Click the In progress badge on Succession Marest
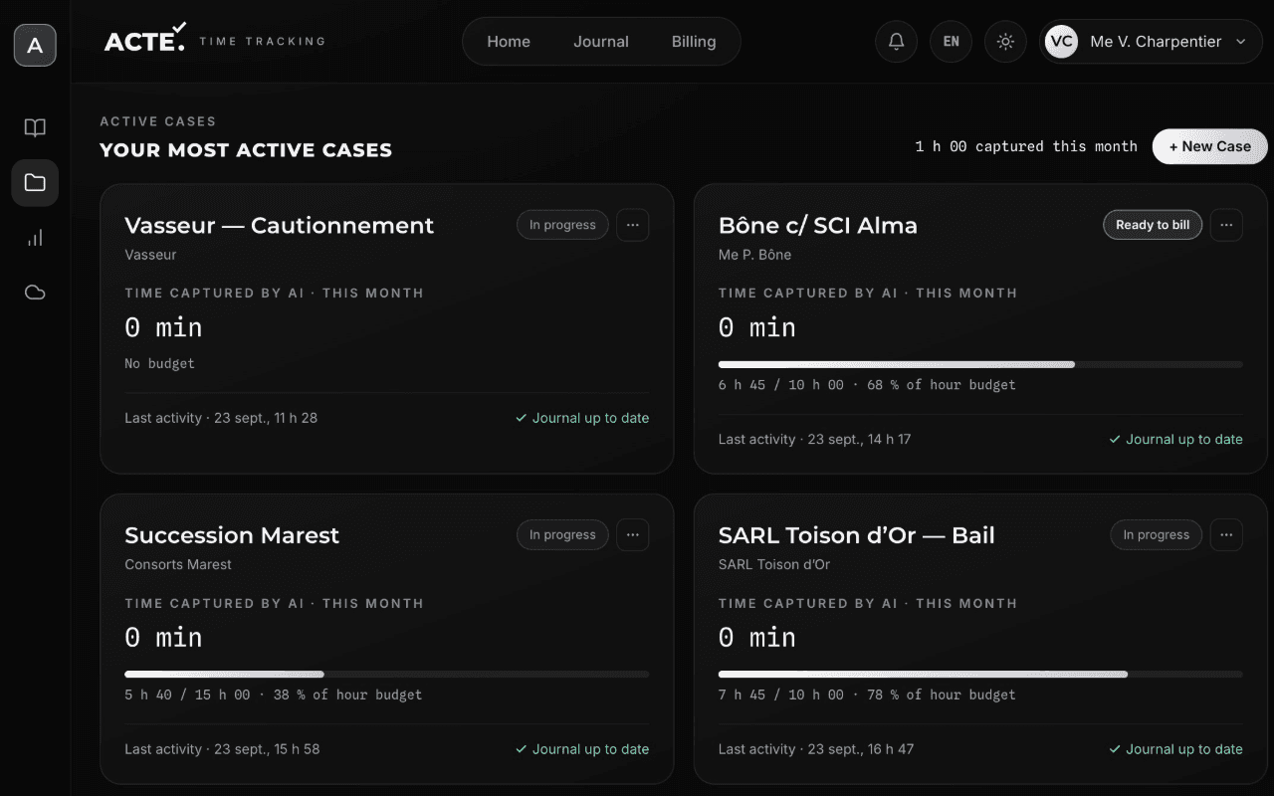 562,534
